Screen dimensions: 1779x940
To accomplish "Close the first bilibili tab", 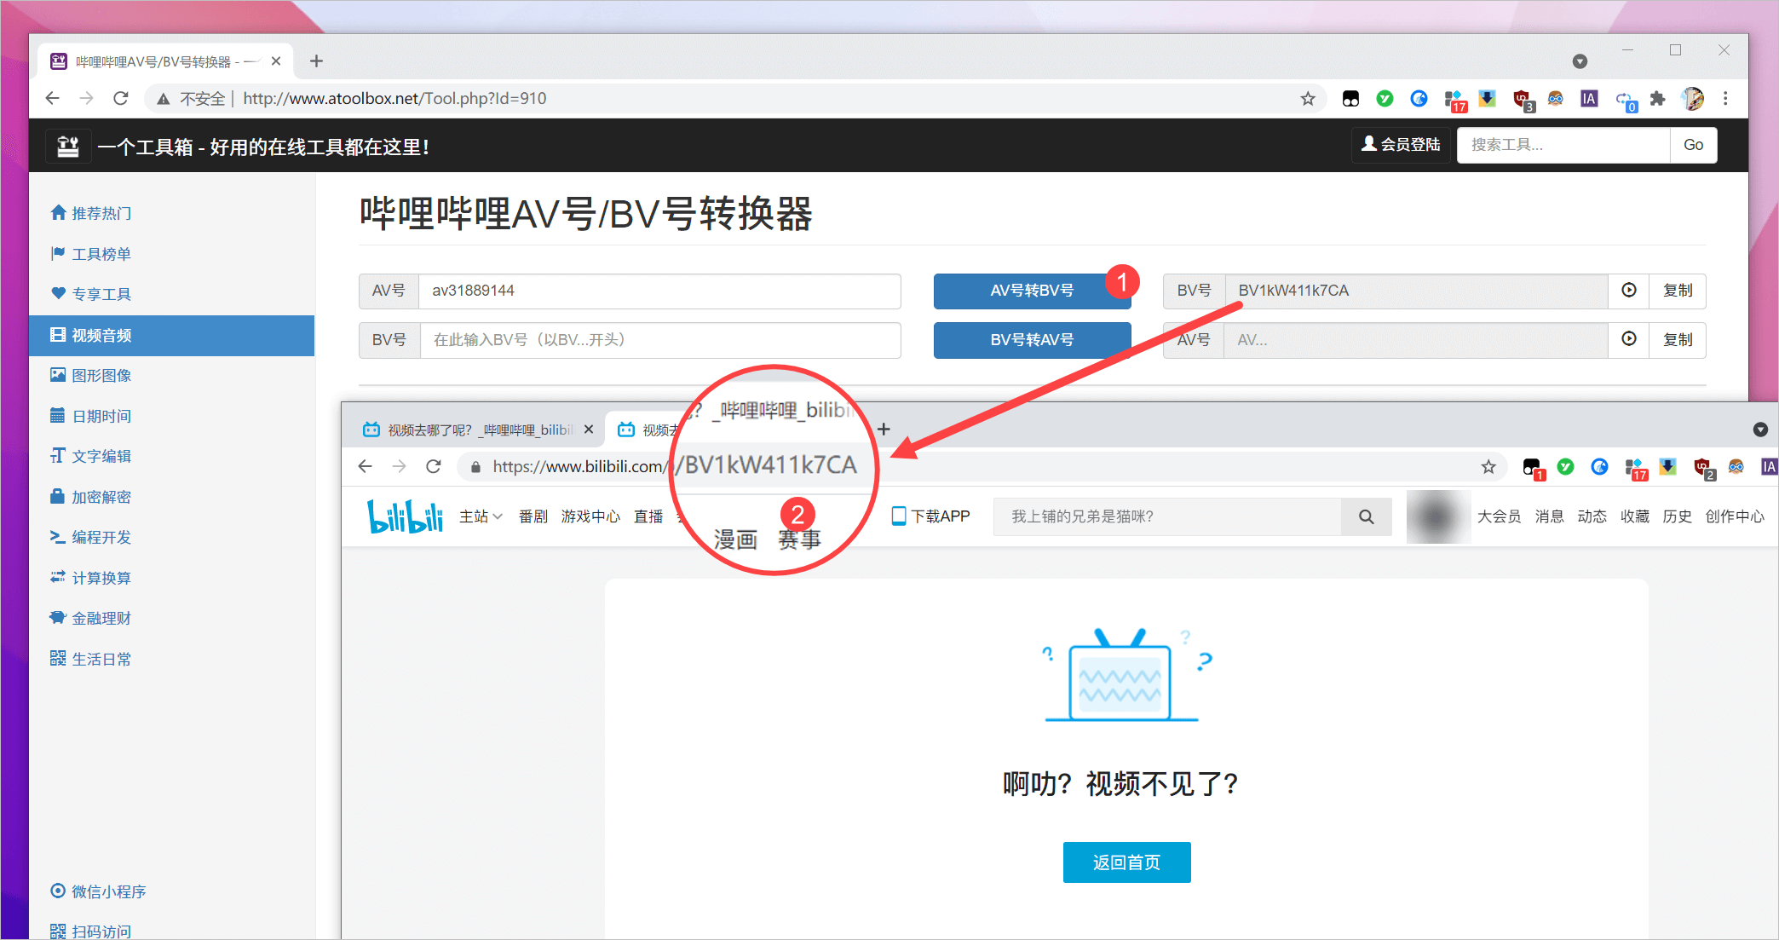I will click(x=589, y=430).
